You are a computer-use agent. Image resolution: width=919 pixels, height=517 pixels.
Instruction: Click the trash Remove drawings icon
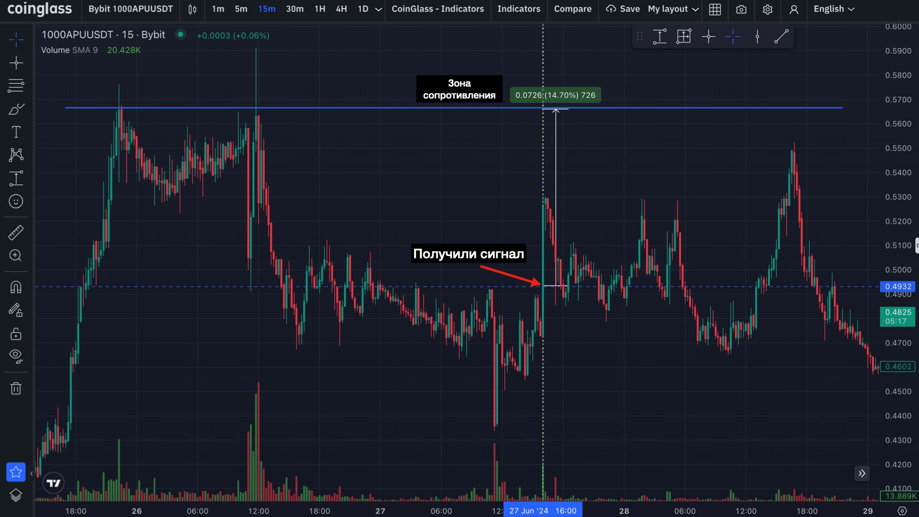pyautogui.click(x=16, y=388)
